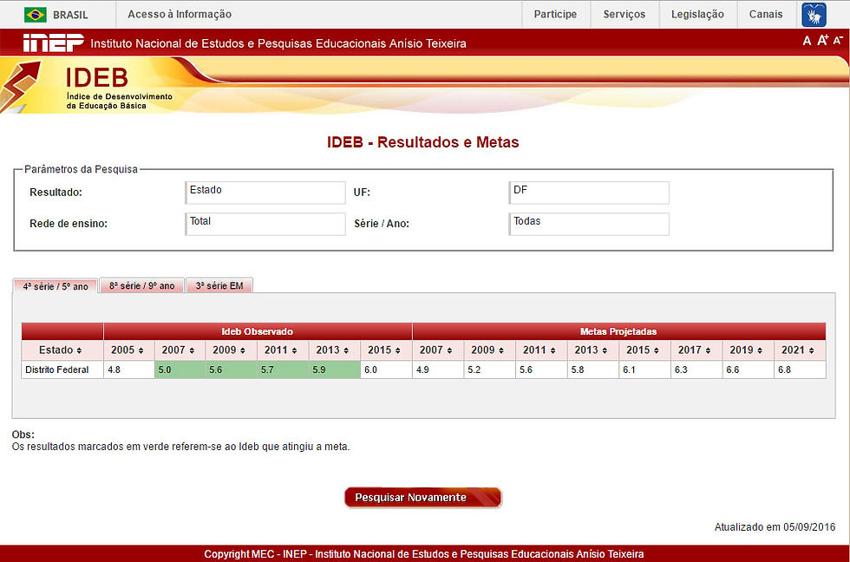Sort by Ideb Observado 2007 column

point(180,350)
